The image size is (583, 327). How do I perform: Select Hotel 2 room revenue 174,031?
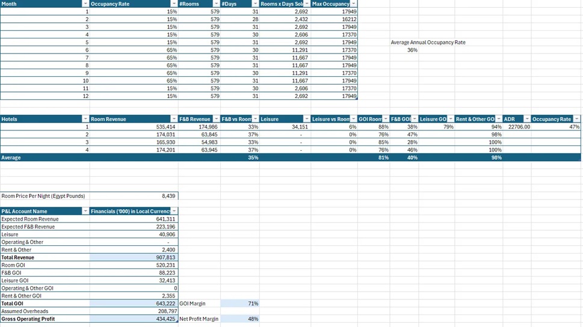(134, 135)
